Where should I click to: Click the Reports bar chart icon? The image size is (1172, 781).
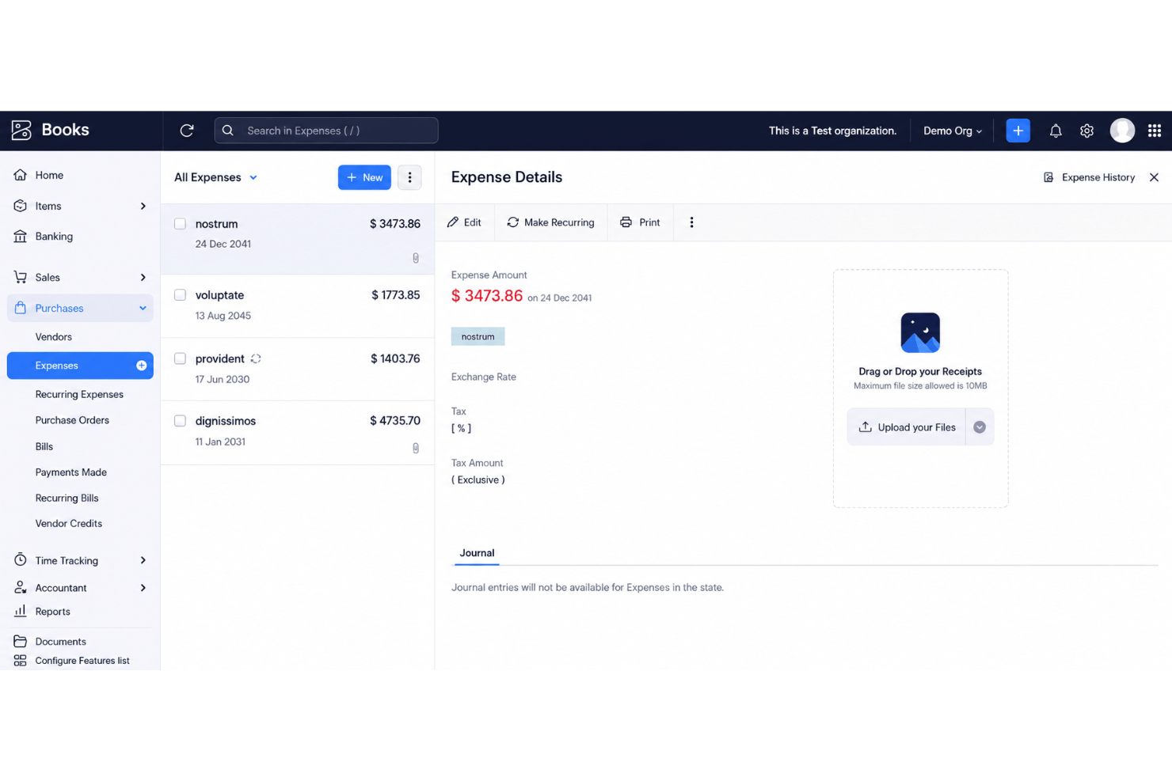(21, 611)
